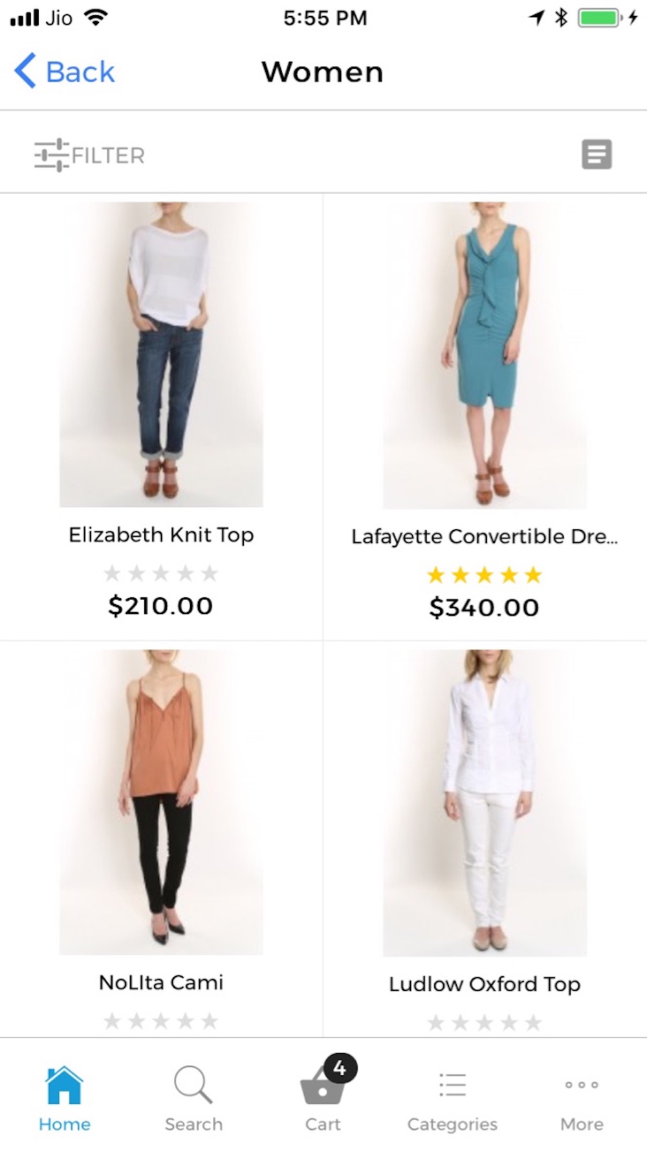Select the Home tab label
The height and width of the screenshot is (1151, 647).
64,1124
